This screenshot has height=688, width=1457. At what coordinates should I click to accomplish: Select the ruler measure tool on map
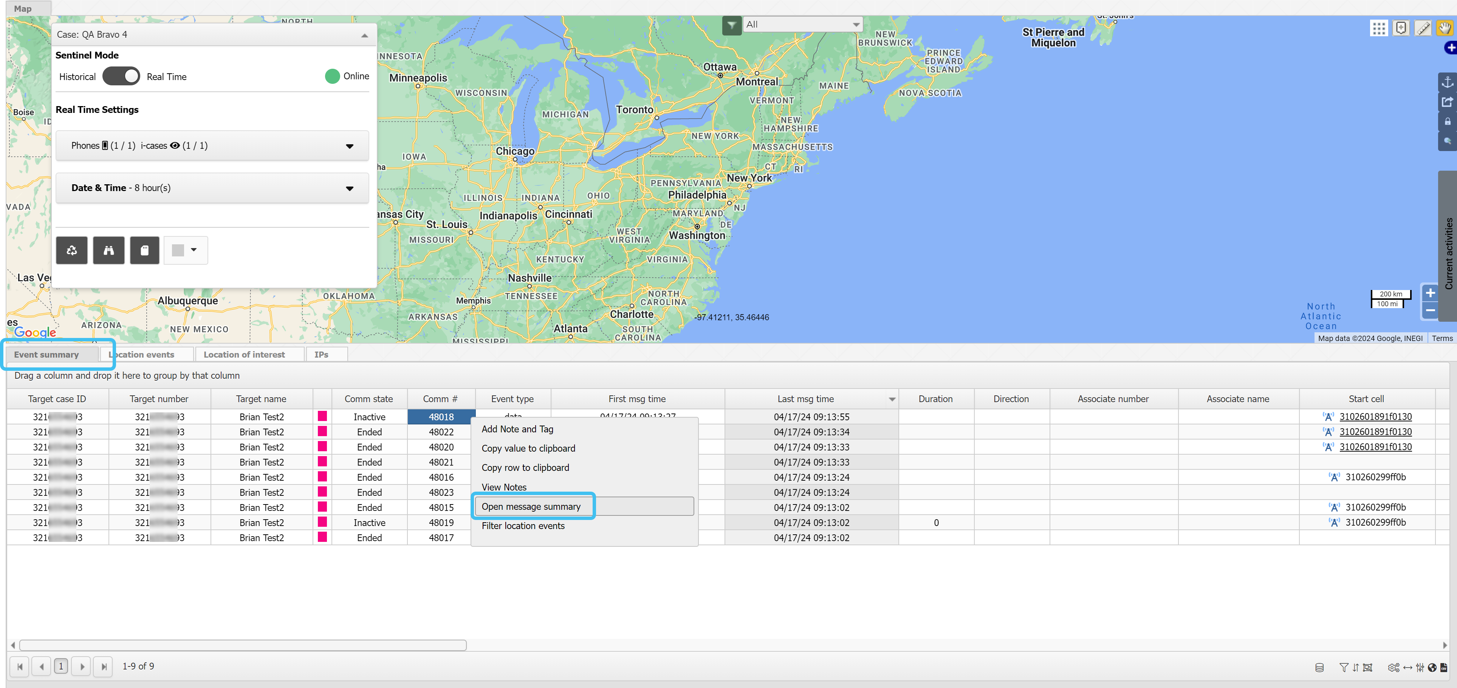tap(1423, 28)
